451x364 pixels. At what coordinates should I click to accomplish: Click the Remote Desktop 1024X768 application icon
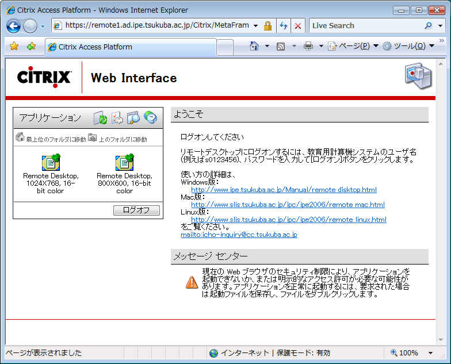pos(51,162)
